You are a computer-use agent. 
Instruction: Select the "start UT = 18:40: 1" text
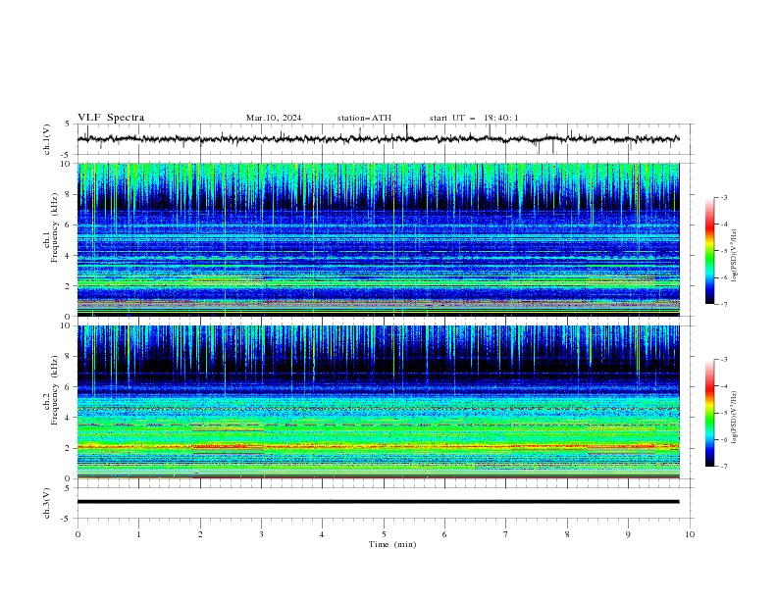474,118
